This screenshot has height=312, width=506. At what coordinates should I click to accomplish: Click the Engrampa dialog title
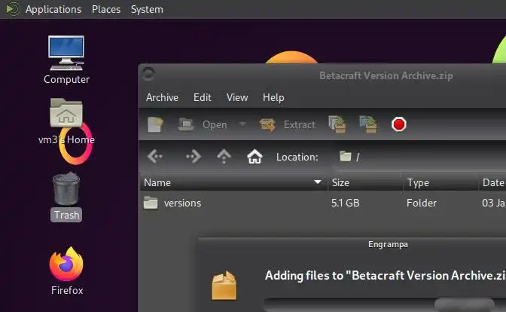click(x=388, y=244)
